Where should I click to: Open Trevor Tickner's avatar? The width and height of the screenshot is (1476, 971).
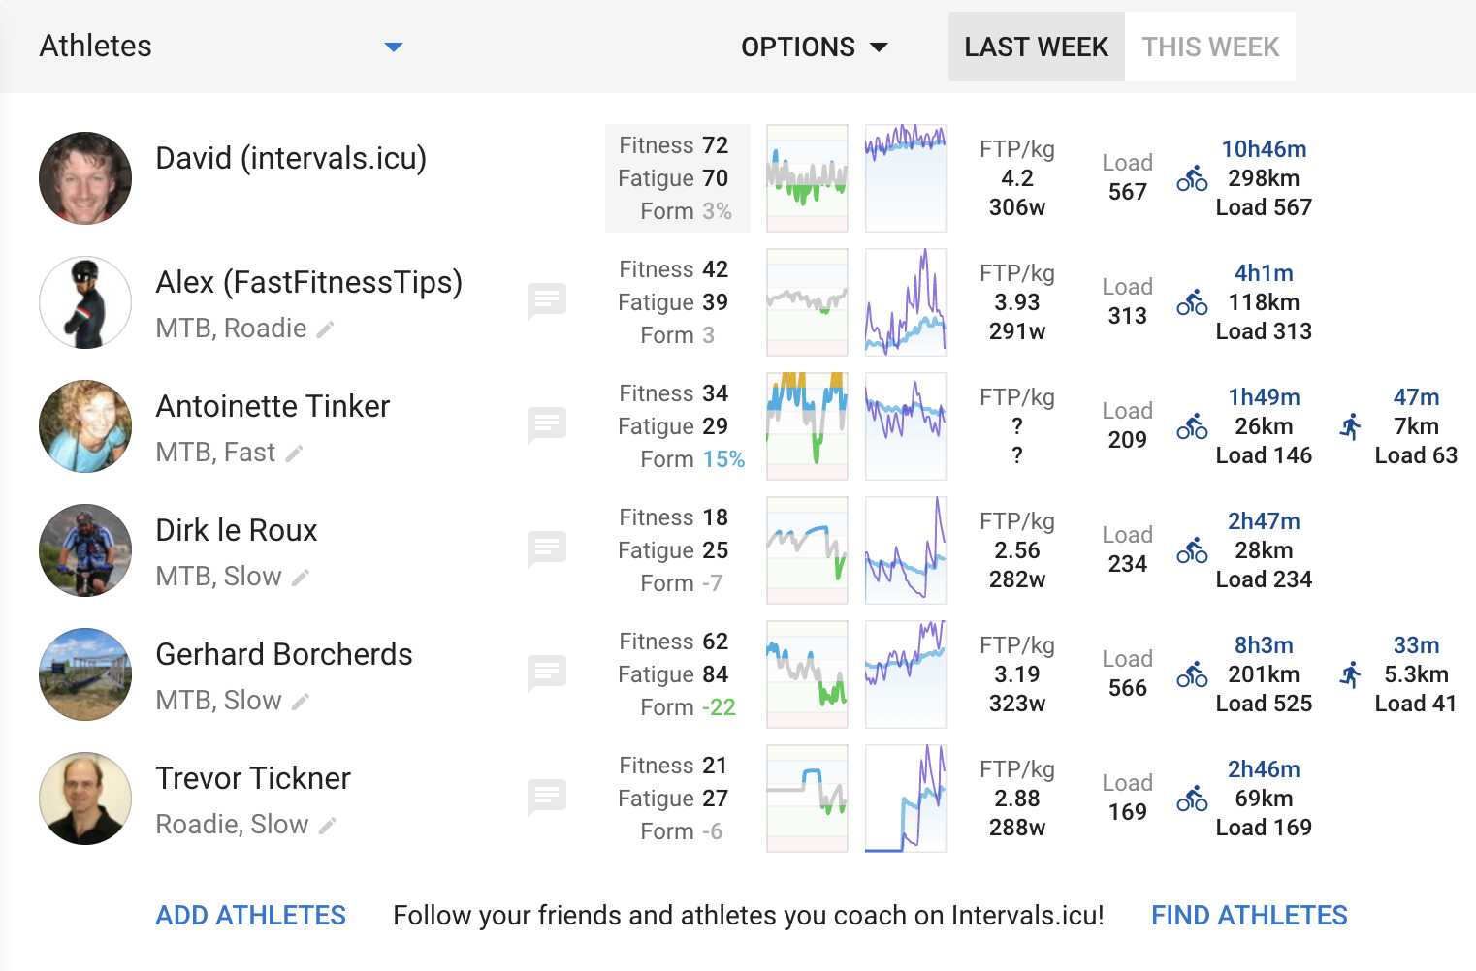tap(85, 799)
